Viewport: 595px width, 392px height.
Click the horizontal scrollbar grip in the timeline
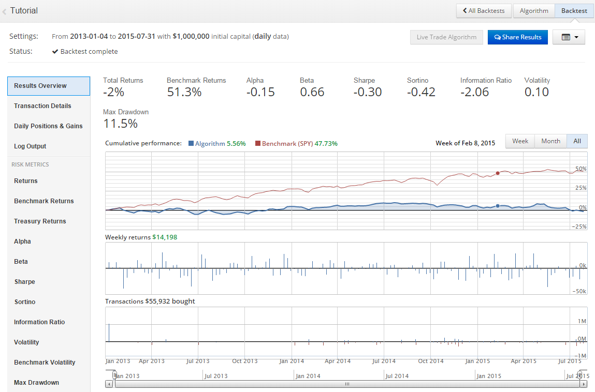click(x=347, y=384)
